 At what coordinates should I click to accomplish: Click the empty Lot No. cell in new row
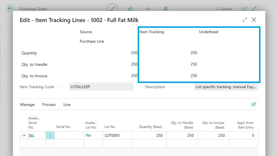point(117,143)
